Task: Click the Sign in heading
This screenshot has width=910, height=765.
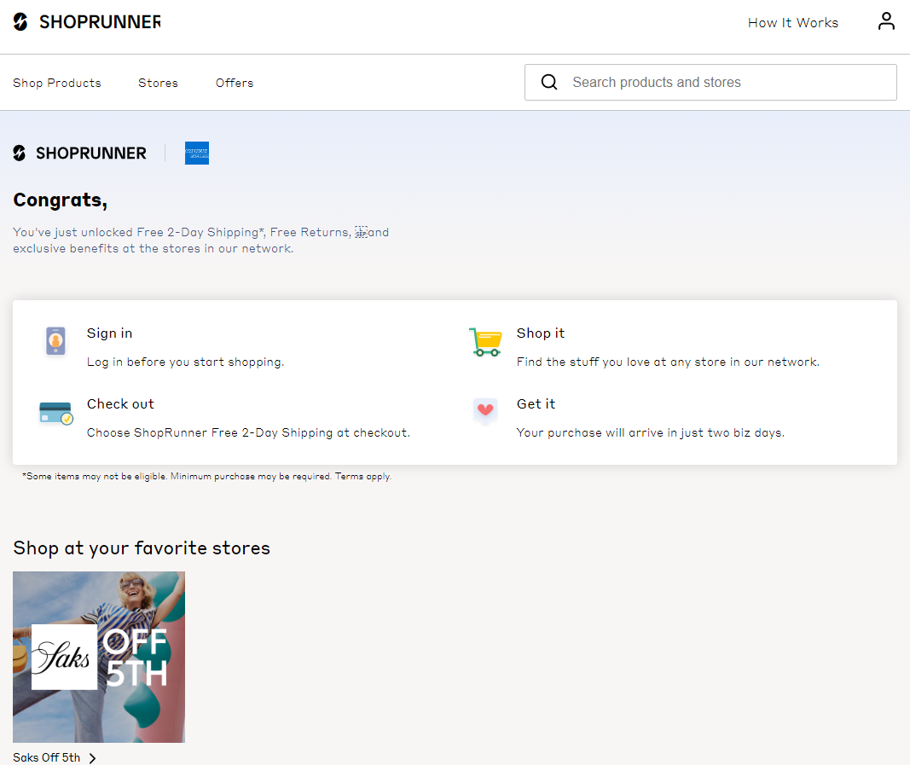Action: (110, 333)
